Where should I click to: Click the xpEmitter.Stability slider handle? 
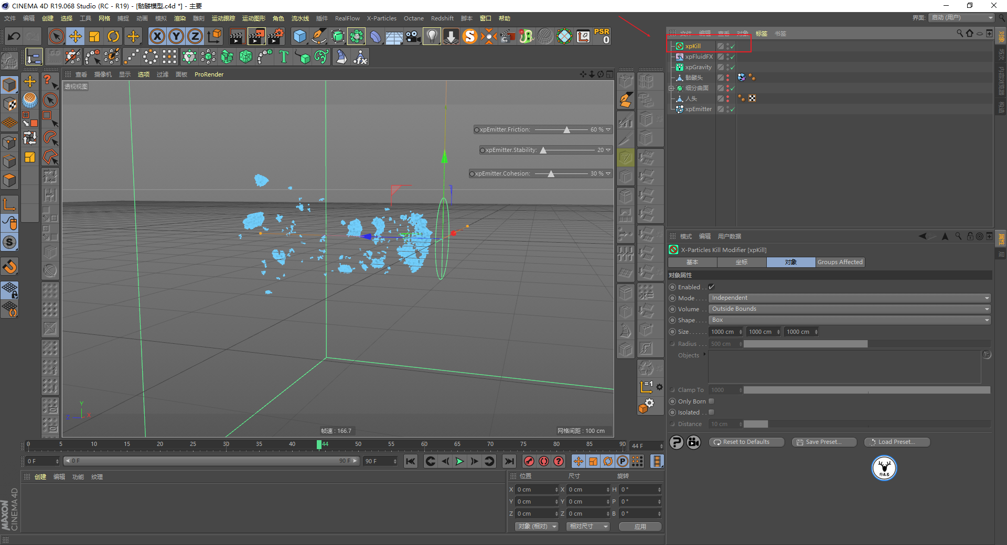click(x=543, y=150)
